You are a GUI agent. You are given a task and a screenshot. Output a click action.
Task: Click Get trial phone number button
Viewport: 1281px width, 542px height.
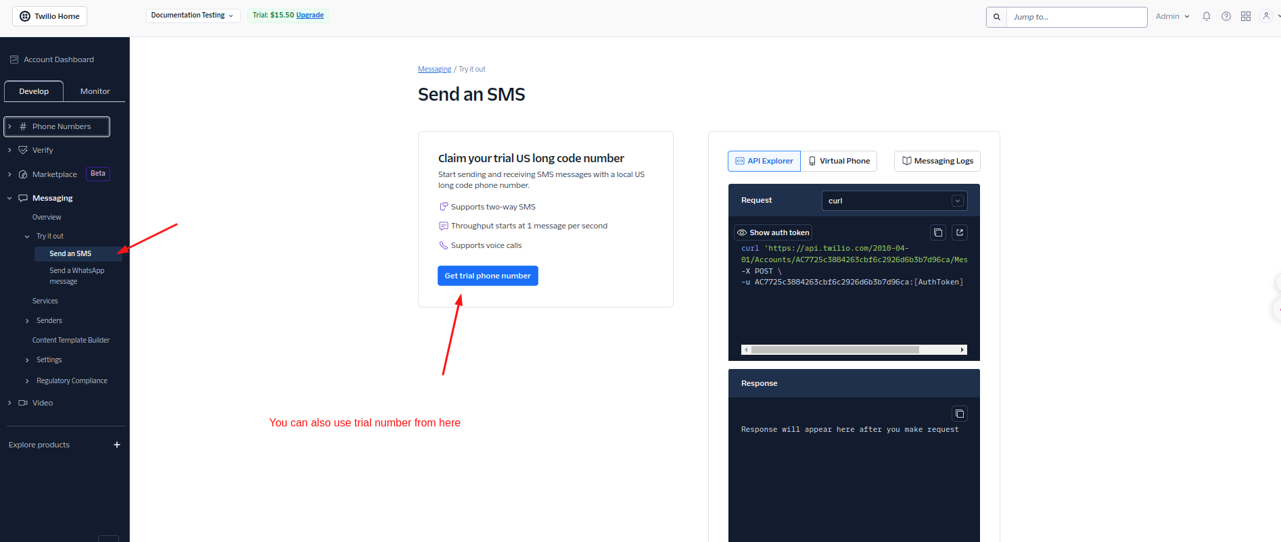[x=488, y=276]
